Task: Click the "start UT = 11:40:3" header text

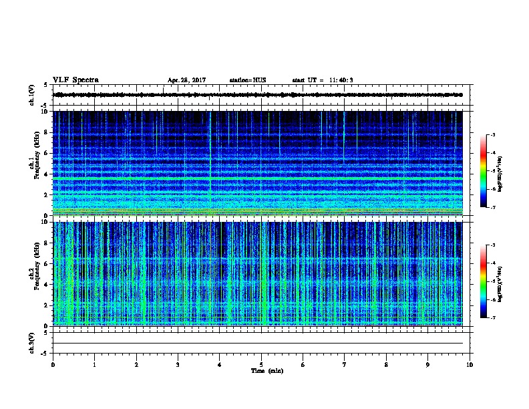Action: tap(323, 80)
